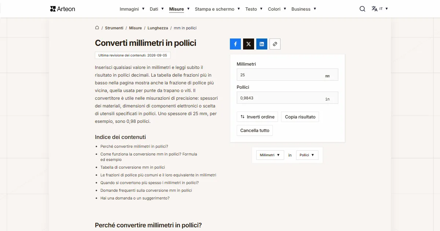This screenshot has height=231, width=440.
Task: Open the Colori menu
Action: [x=277, y=9]
